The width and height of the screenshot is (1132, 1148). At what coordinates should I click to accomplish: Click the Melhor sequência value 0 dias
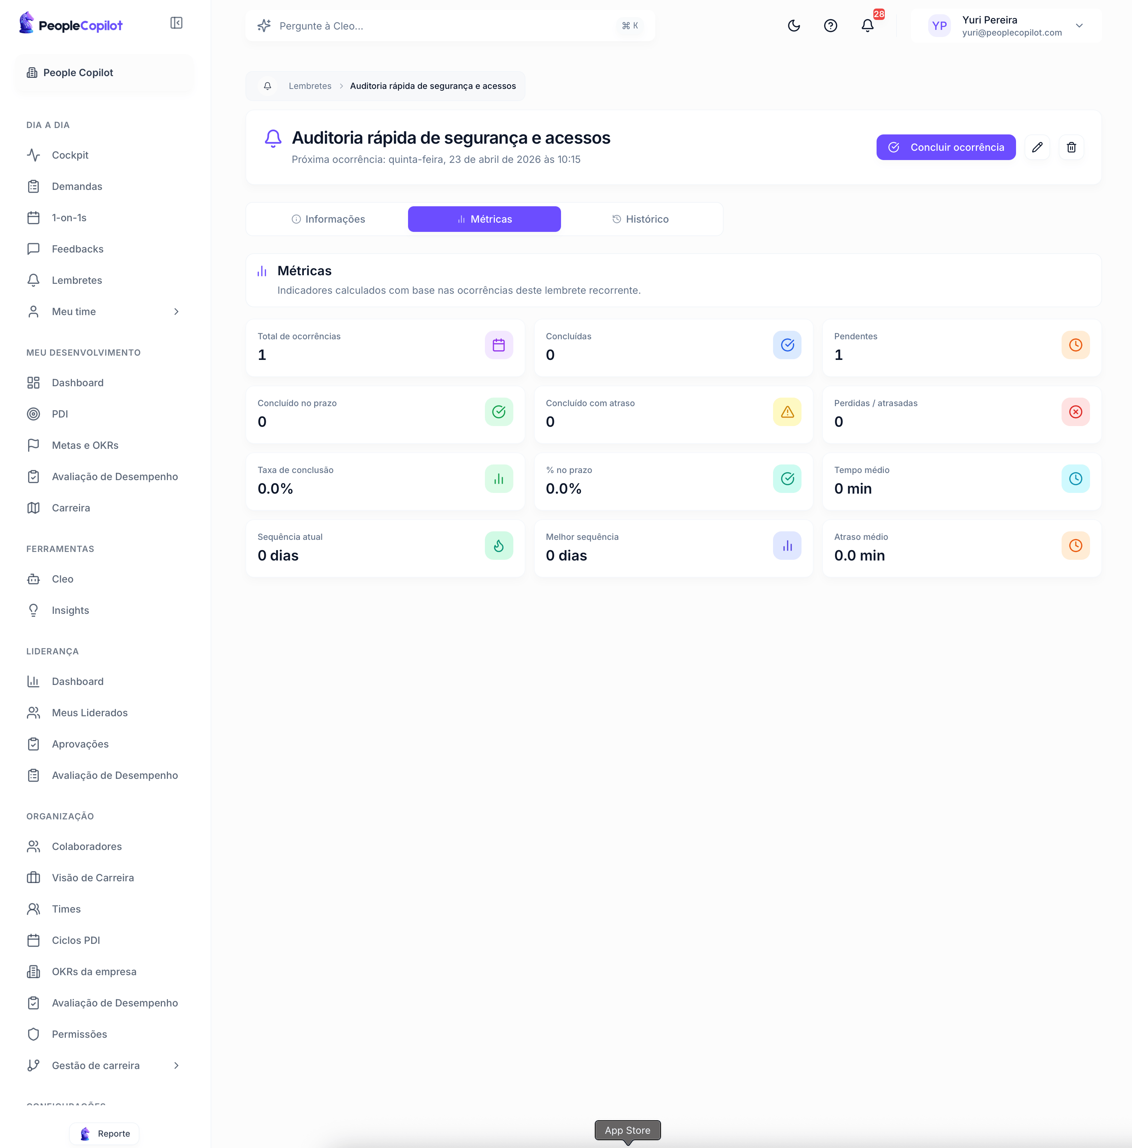[566, 556]
